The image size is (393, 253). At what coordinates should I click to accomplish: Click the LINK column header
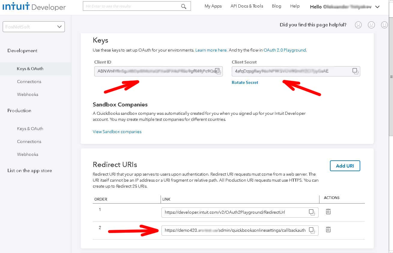coord(166,199)
